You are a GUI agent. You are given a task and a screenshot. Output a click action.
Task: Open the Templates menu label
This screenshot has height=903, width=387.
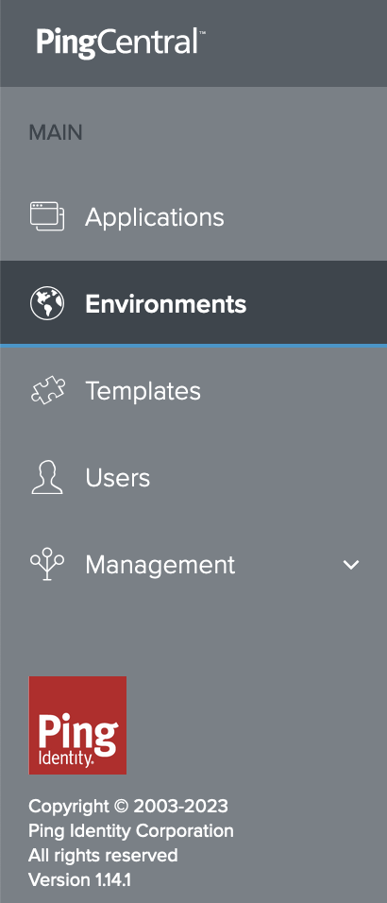click(143, 391)
